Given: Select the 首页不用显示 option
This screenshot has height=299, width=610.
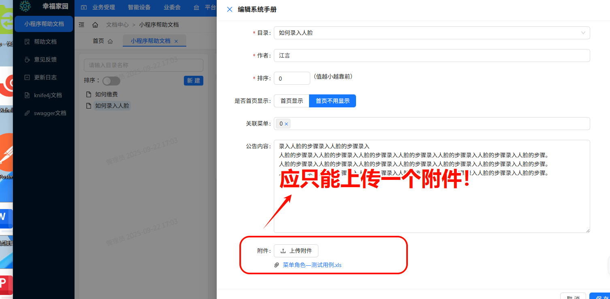Looking at the screenshot, I should coord(333,101).
